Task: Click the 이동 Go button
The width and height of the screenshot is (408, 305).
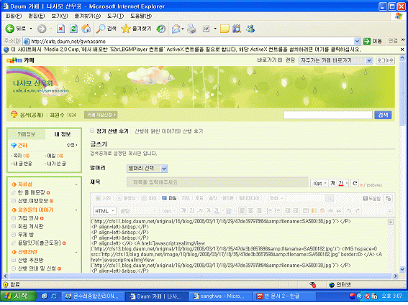Action: pyautogui.click(x=373, y=41)
